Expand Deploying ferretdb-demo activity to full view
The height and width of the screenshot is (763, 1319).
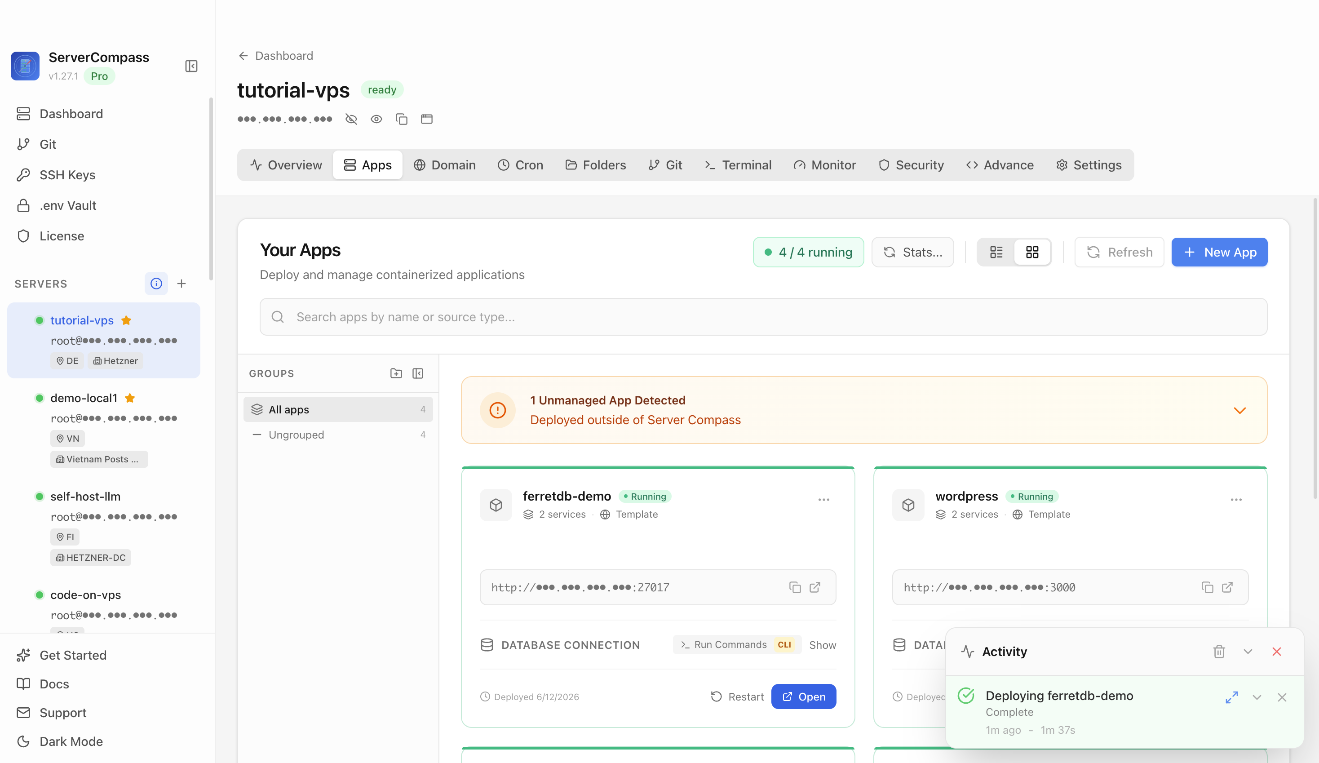[1231, 697]
